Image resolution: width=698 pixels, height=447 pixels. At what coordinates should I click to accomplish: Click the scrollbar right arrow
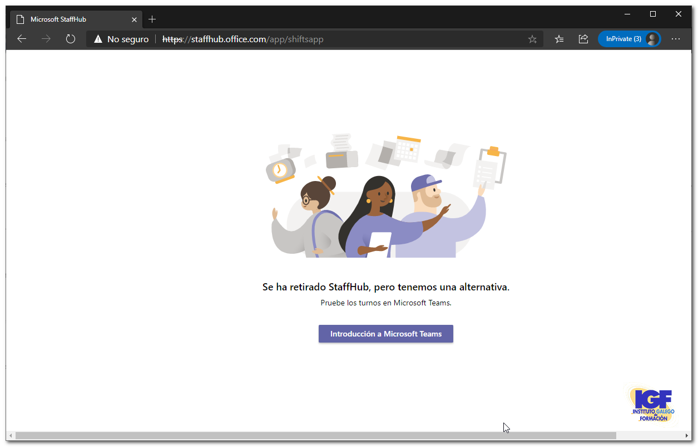[687, 435]
